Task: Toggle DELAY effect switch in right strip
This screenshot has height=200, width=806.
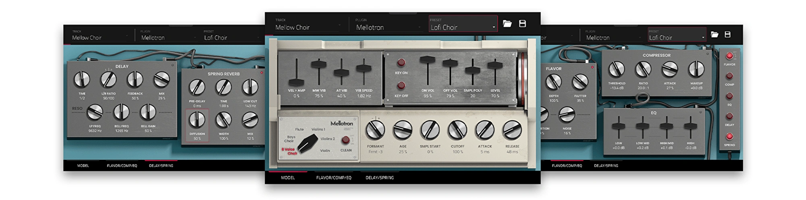Action: tap(729, 116)
